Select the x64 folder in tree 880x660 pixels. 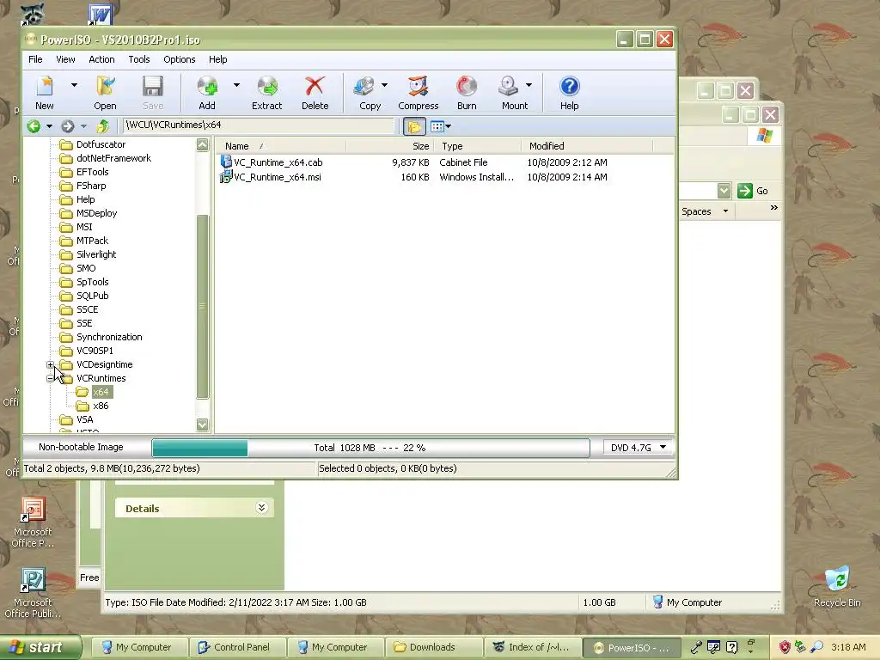pos(101,392)
